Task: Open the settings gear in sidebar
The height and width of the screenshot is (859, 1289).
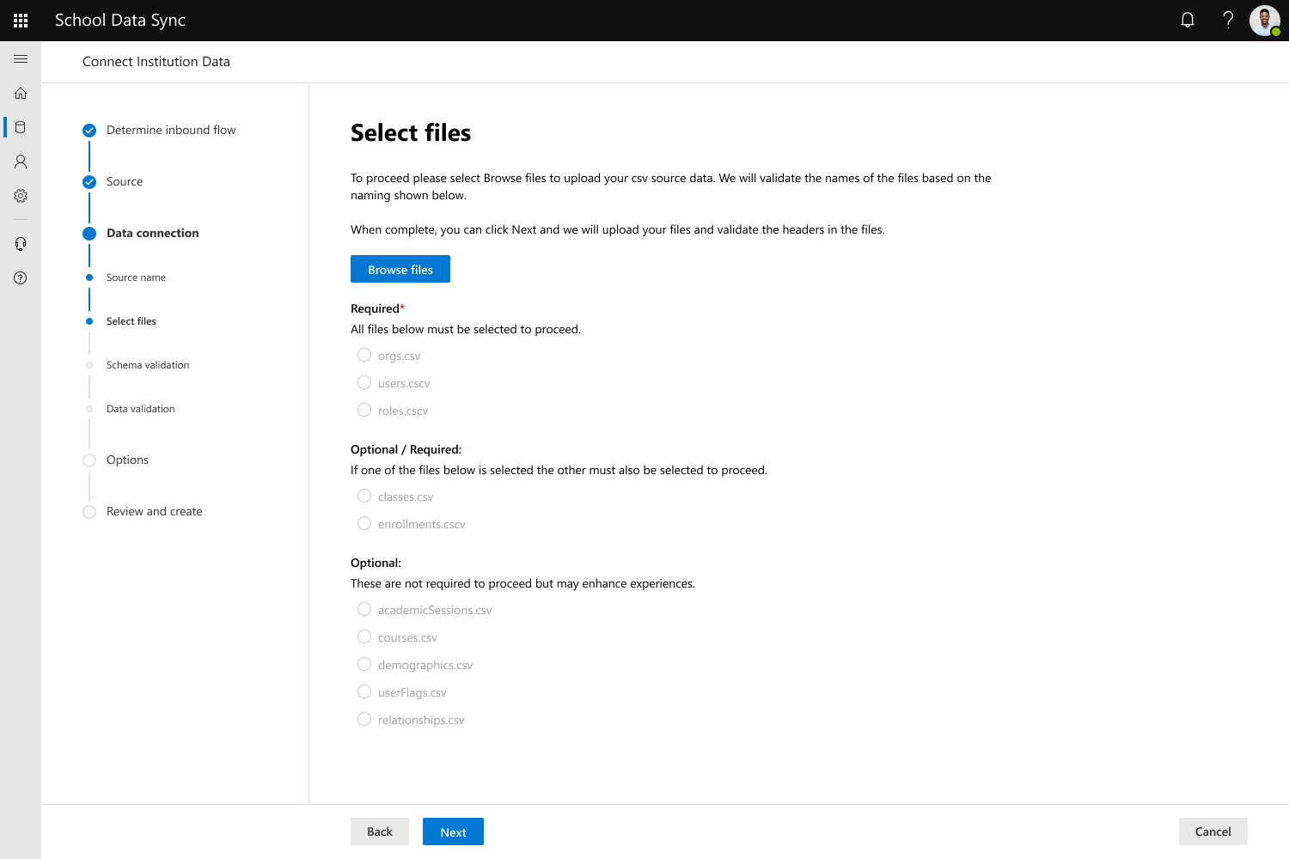Action: pyautogui.click(x=21, y=196)
